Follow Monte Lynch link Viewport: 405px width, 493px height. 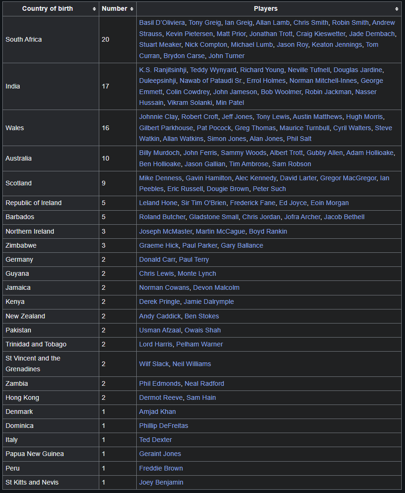pos(197,273)
